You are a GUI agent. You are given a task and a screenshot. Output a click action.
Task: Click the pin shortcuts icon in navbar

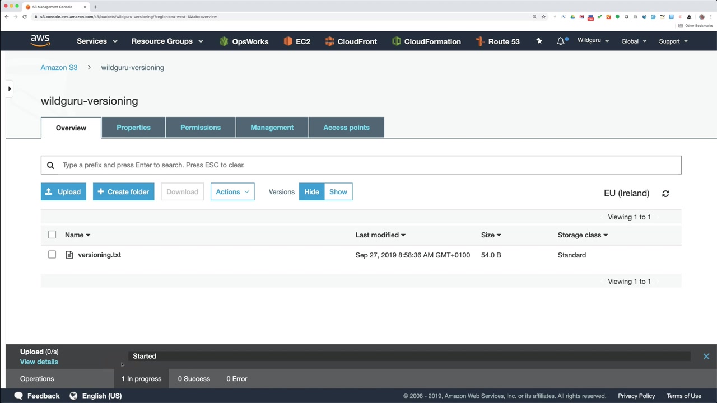[x=539, y=41]
